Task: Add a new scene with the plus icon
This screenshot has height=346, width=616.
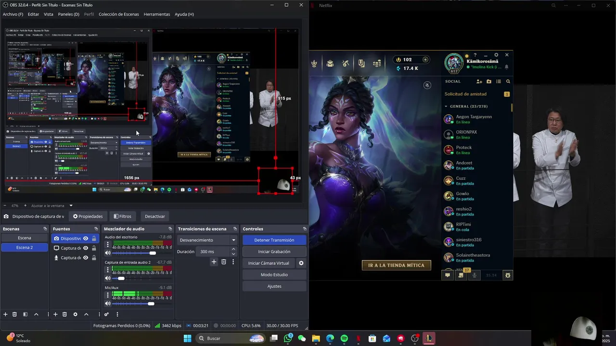Action: point(5,314)
